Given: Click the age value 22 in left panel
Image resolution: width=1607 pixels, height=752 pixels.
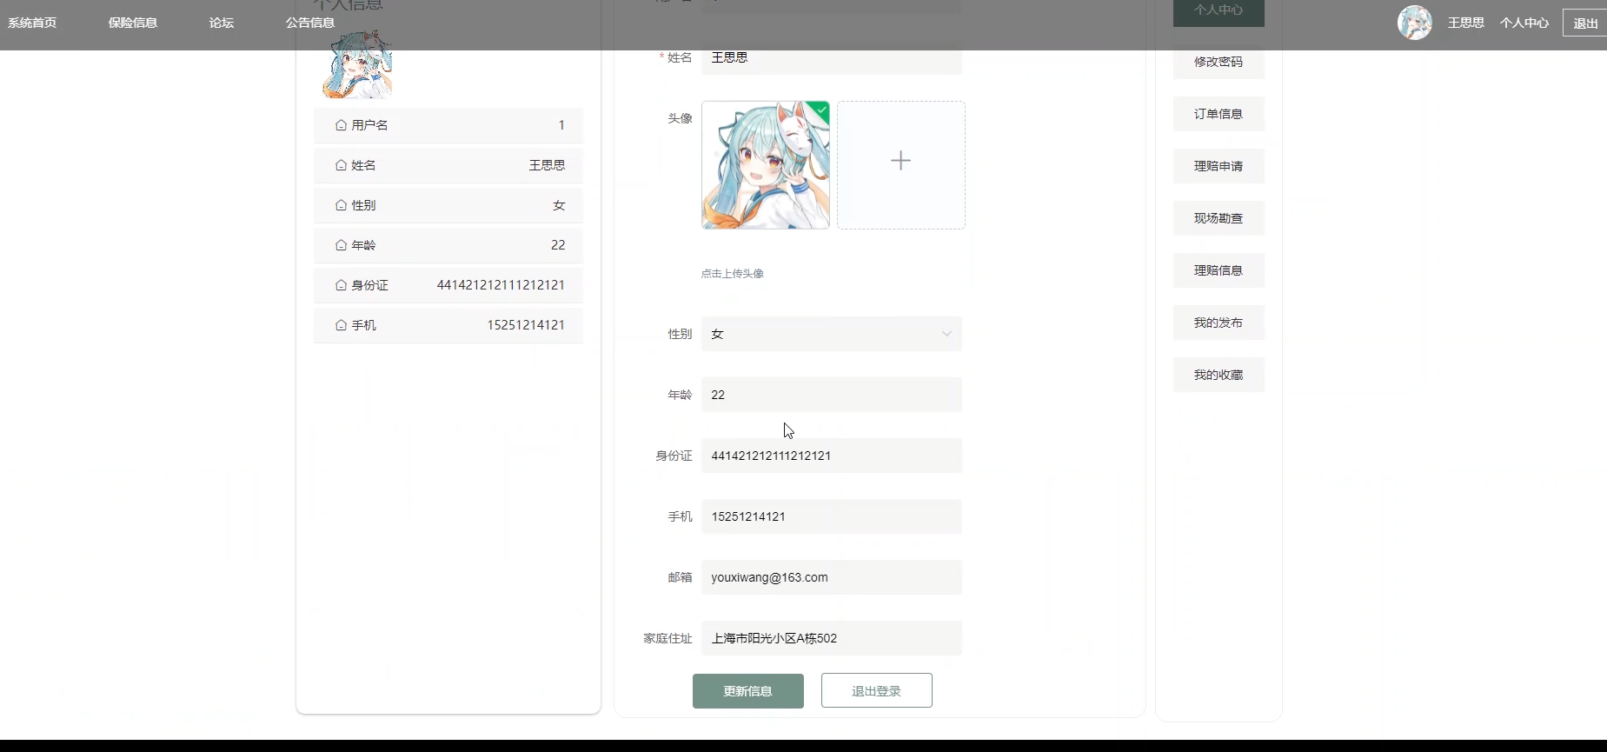Looking at the screenshot, I should pos(558,245).
